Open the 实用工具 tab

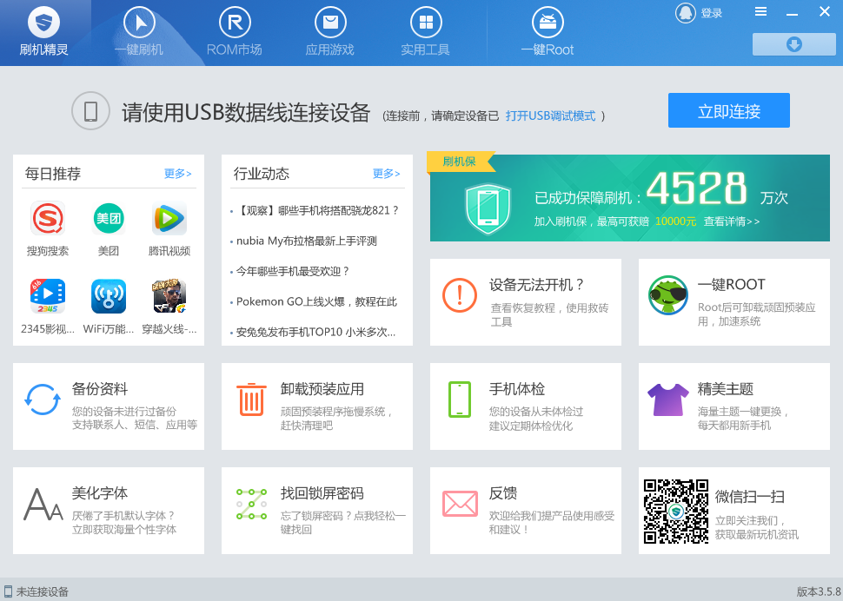[x=425, y=32]
